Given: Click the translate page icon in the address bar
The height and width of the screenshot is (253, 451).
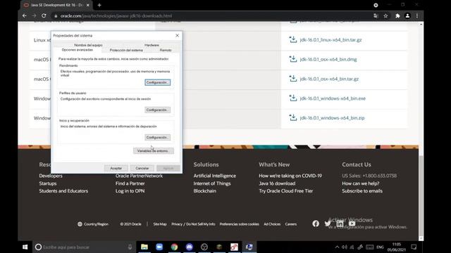Looking at the screenshot, I should (x=376, y=15).
